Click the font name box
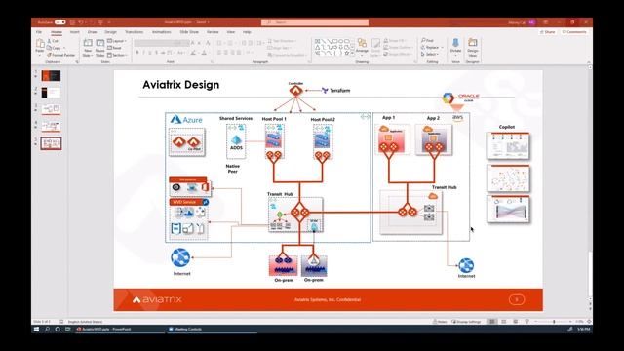Viewport: 624px width, 351px height. tap(154, 43)
